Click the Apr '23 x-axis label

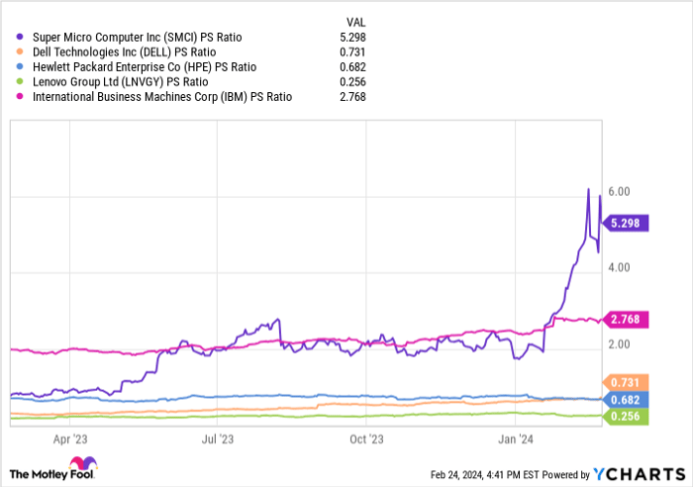tap(70, 439)
